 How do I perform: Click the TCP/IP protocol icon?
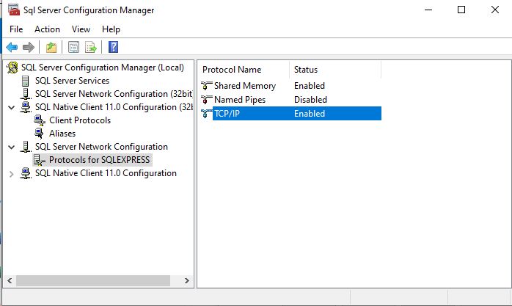[206, 113]
